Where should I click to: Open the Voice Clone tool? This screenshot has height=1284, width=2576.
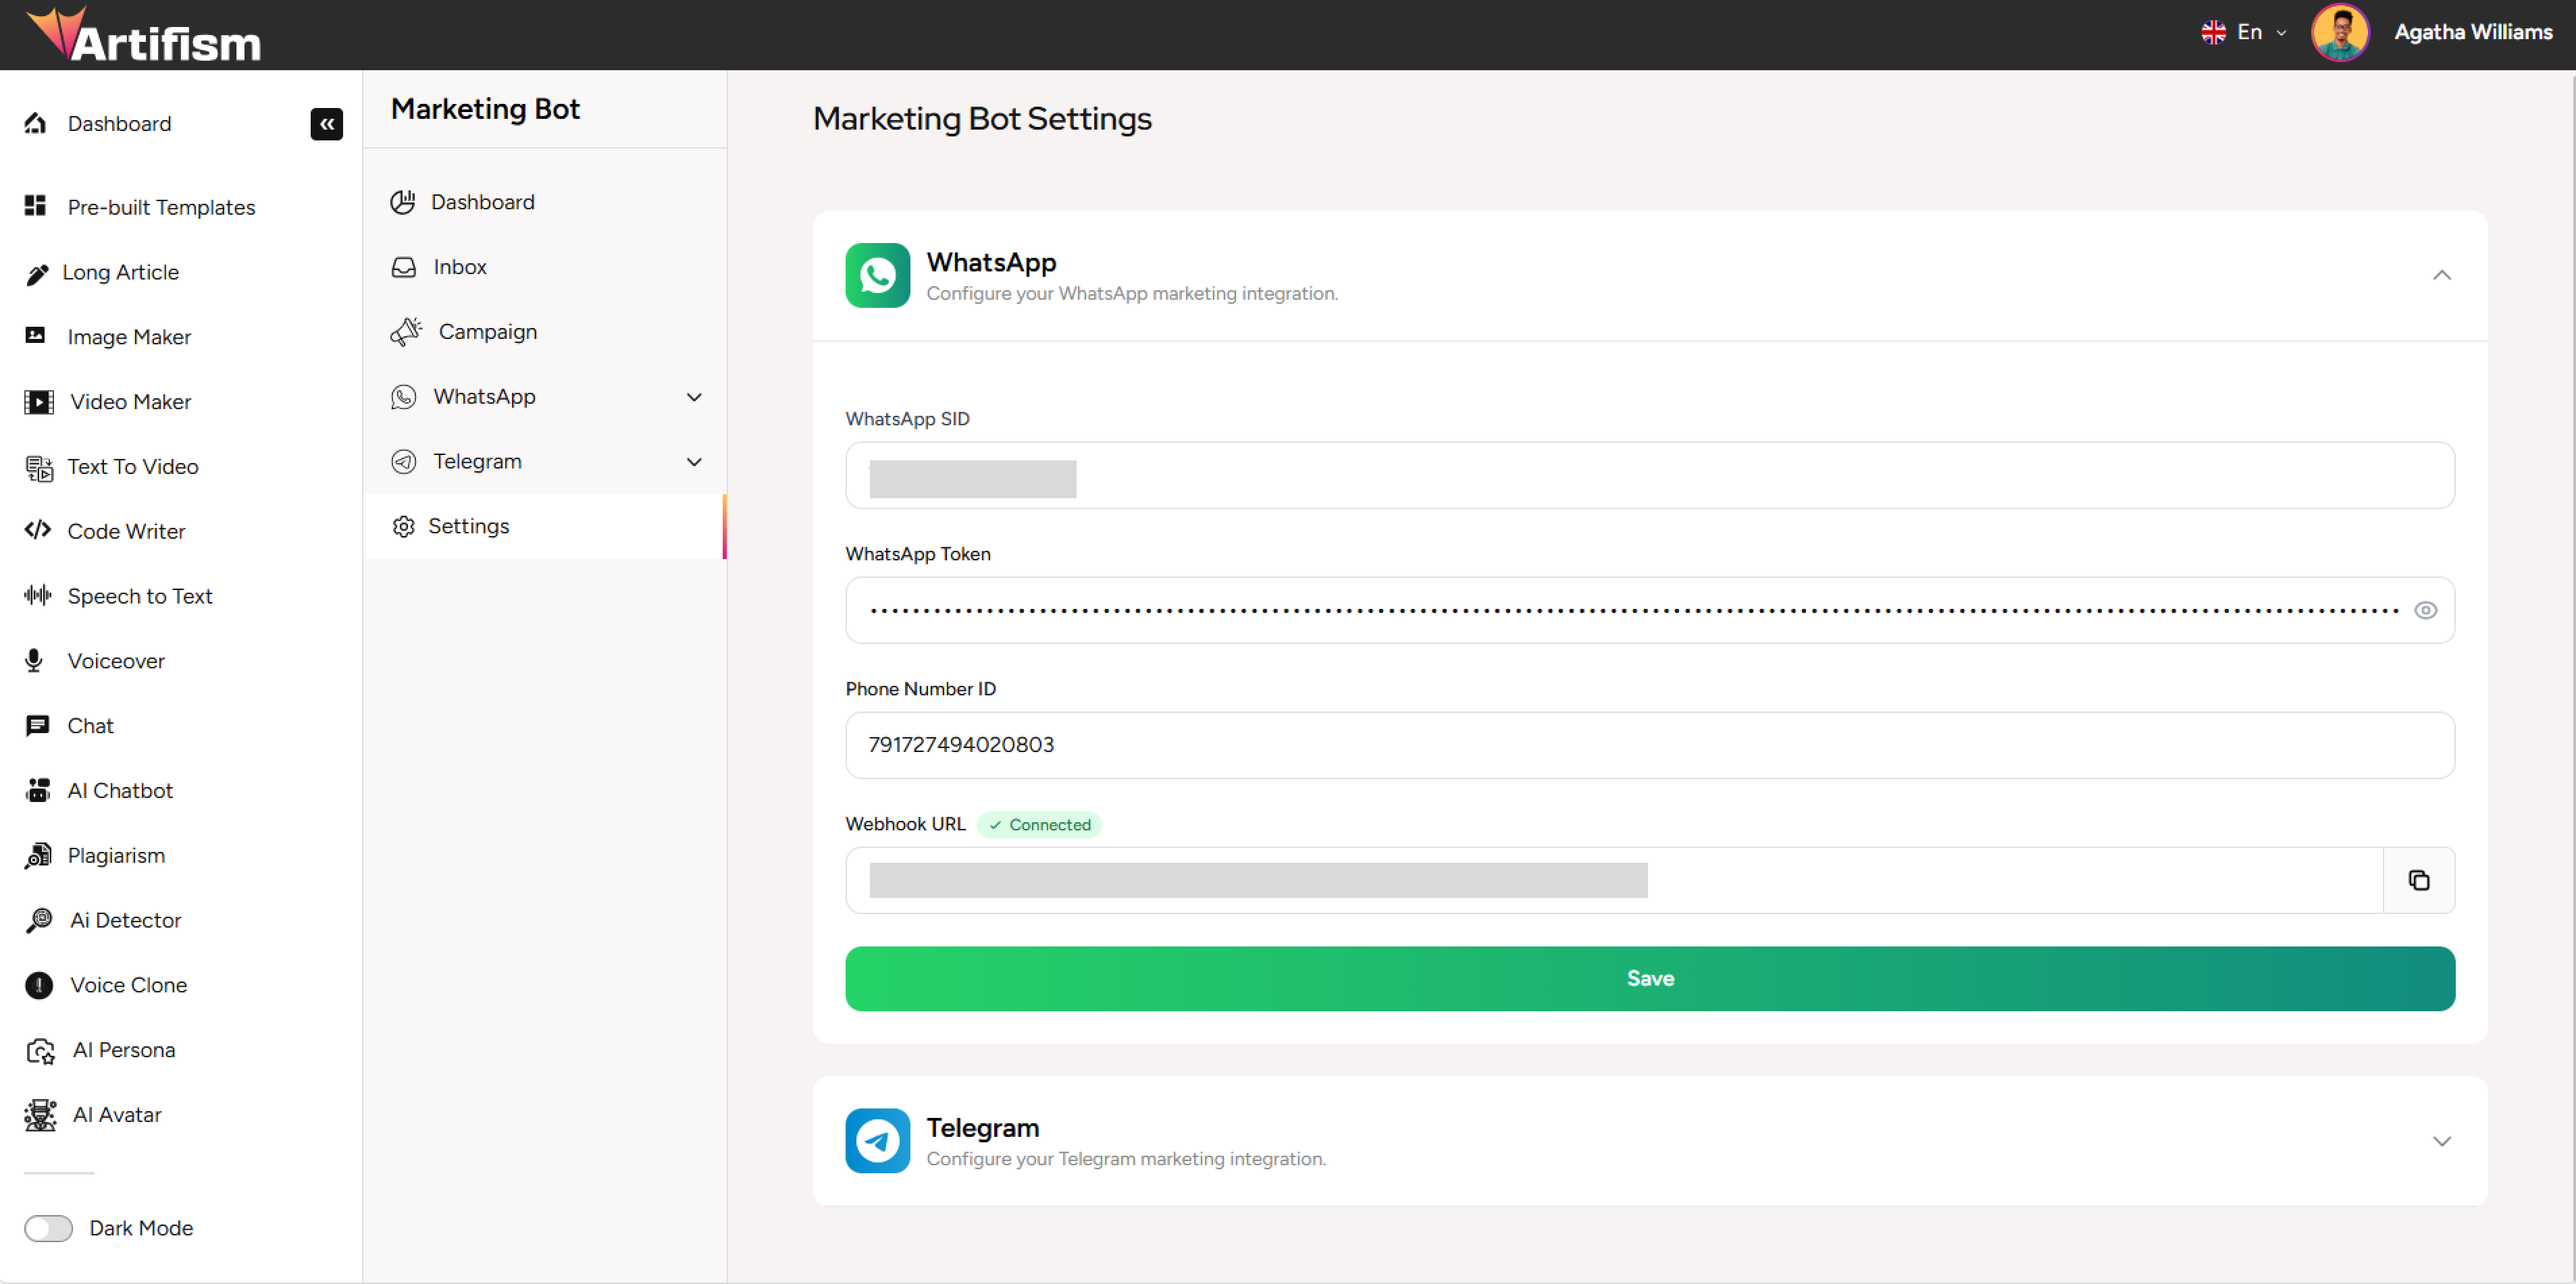point(129,984)
